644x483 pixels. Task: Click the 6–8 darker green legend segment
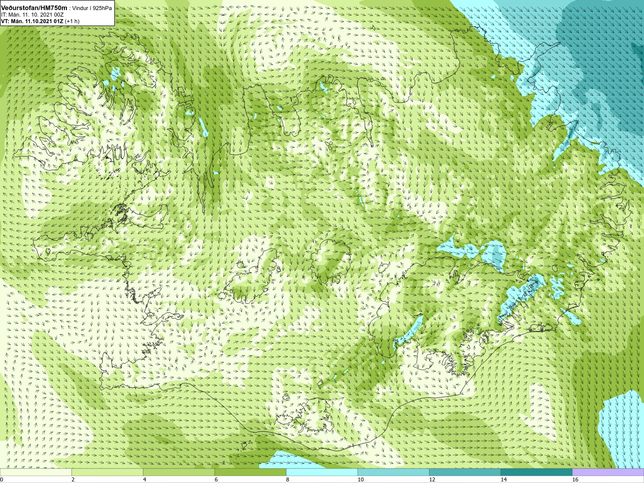click(x=251, y=472)
